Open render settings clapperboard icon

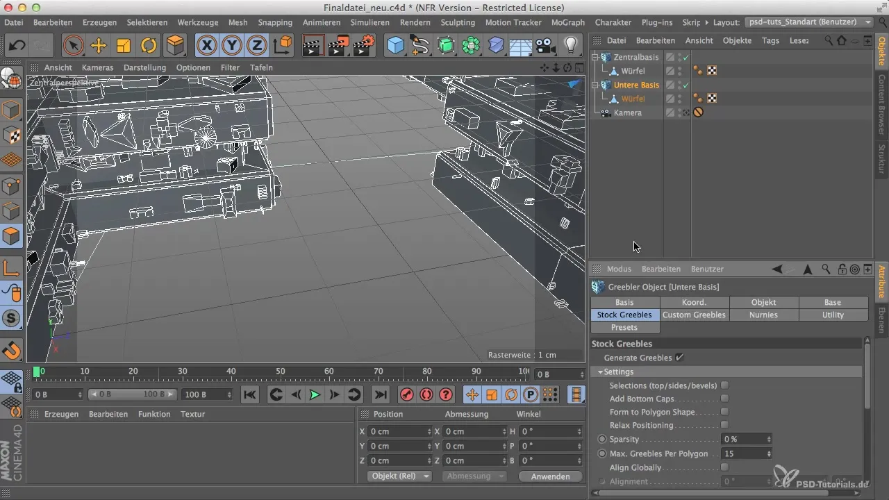(364, 46)
